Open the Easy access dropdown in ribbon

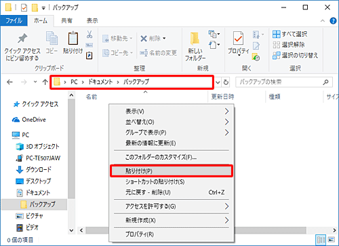point(214,45)
